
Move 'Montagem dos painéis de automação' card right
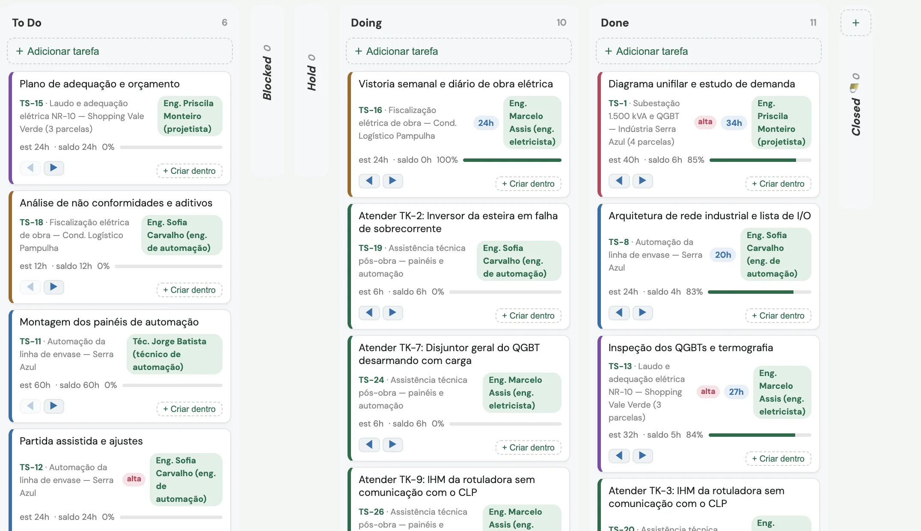[53, 406]
